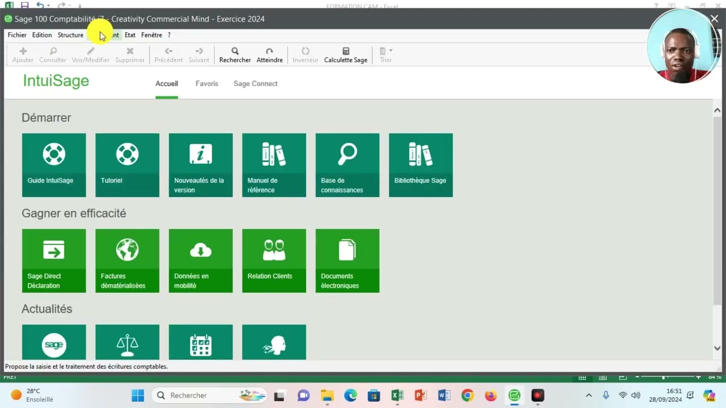Click the Actualités section heading
The height and width of the screenshot is (408, 726).
point(47,309)
